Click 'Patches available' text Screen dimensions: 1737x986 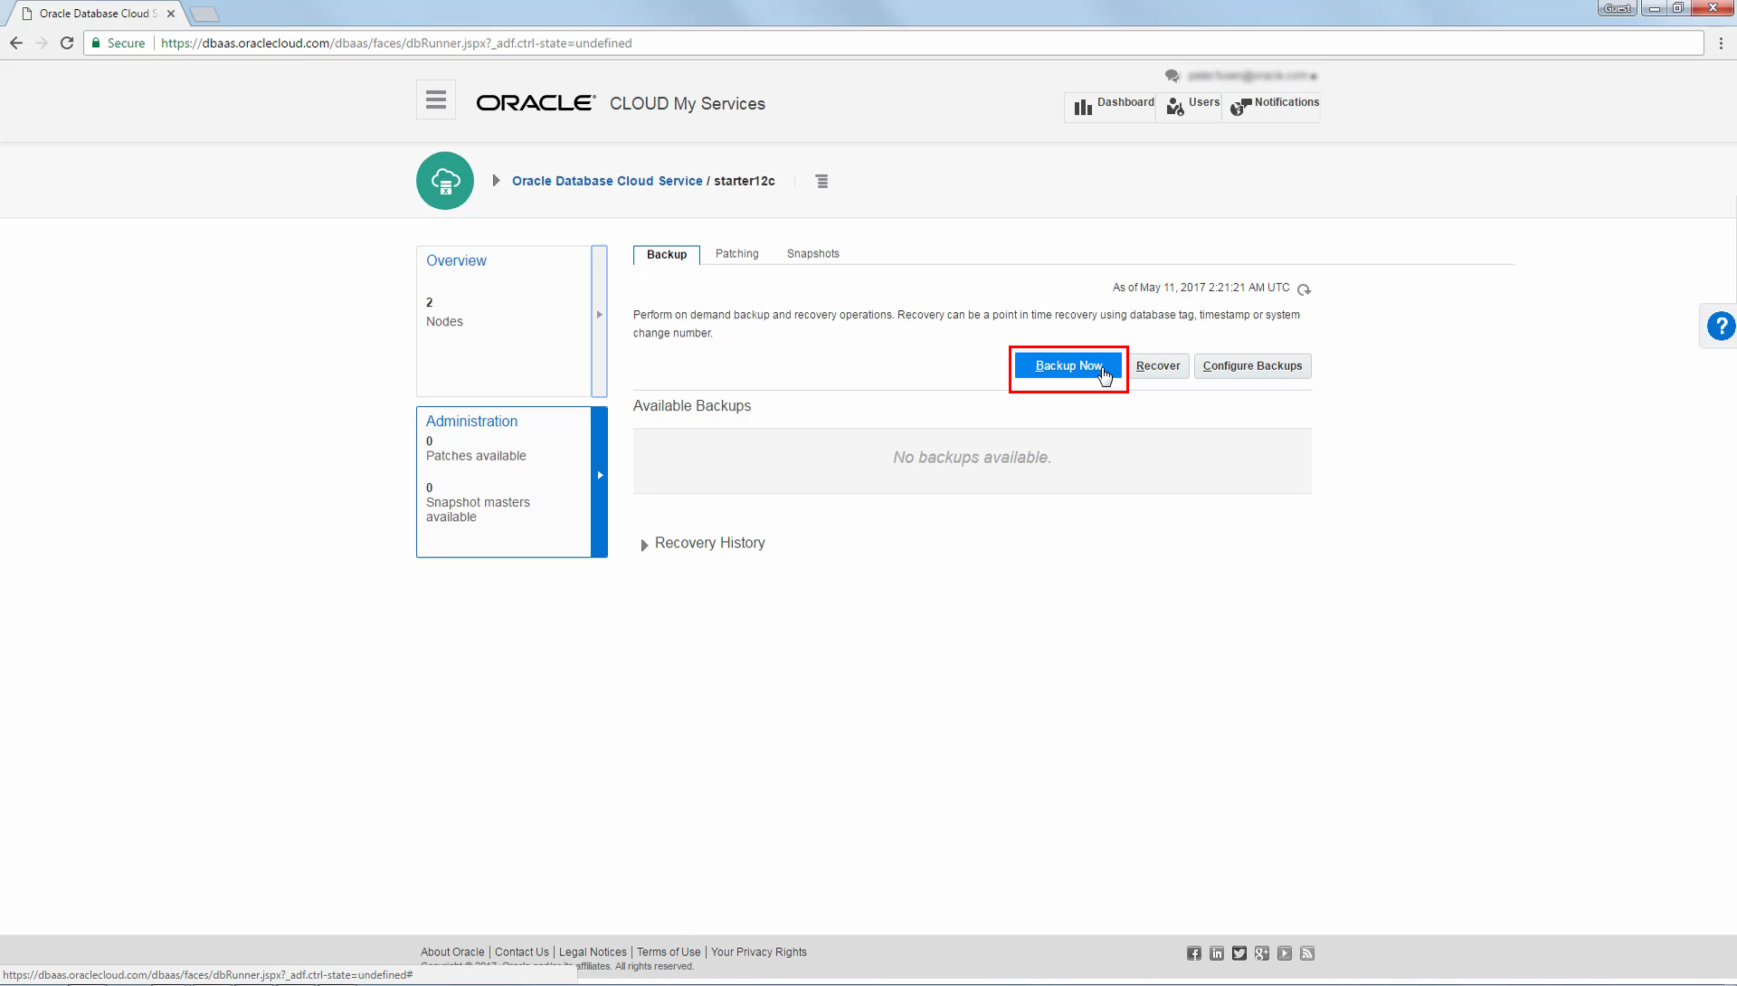[476, 456]
